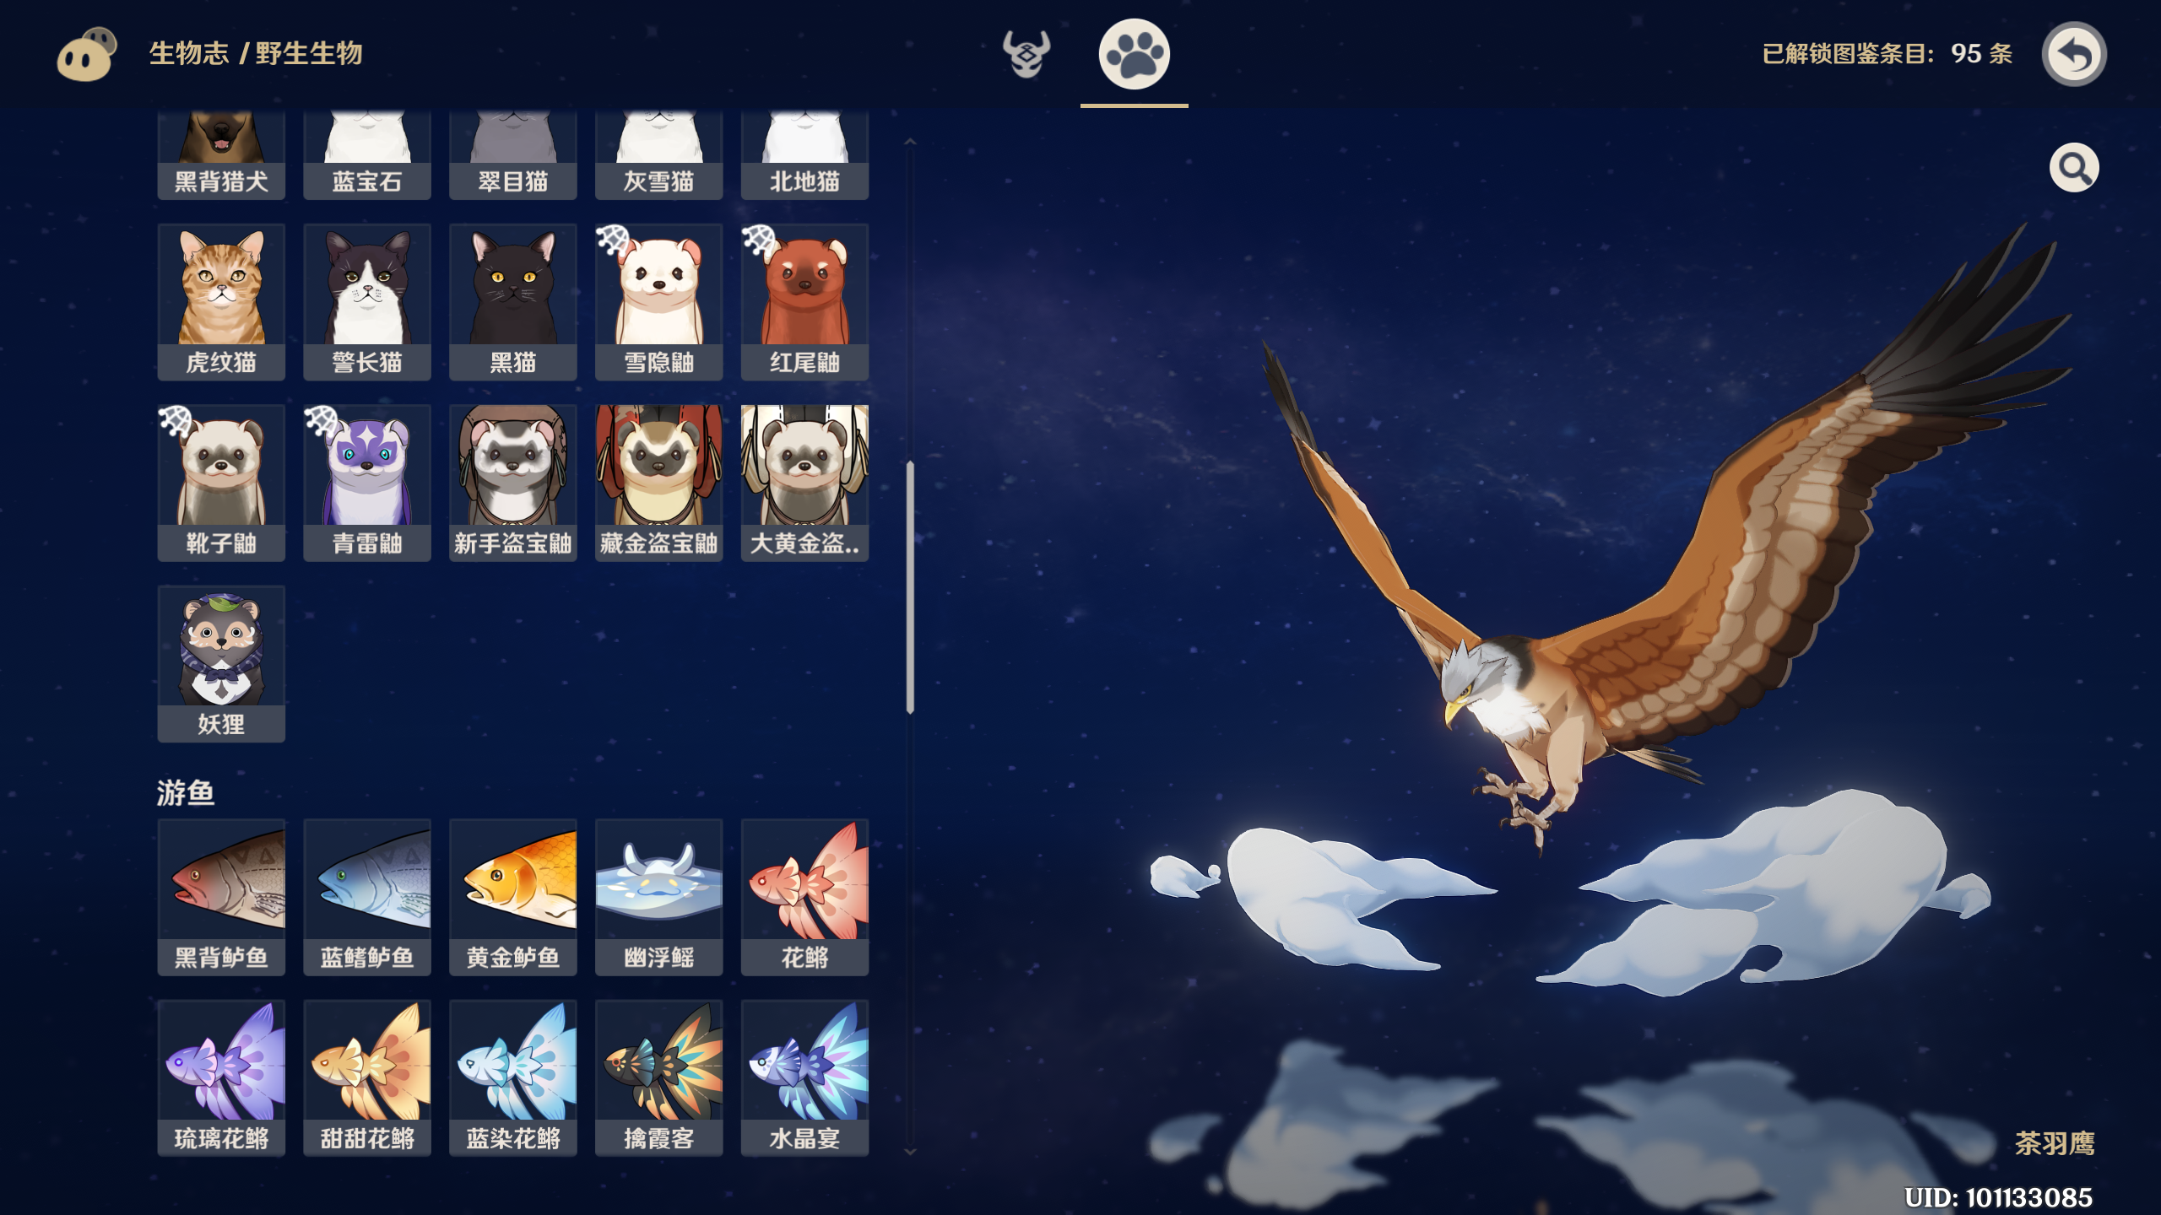
Task: Select the 蓝染花鳉 blue fish card
Action: pos(513,1078)
